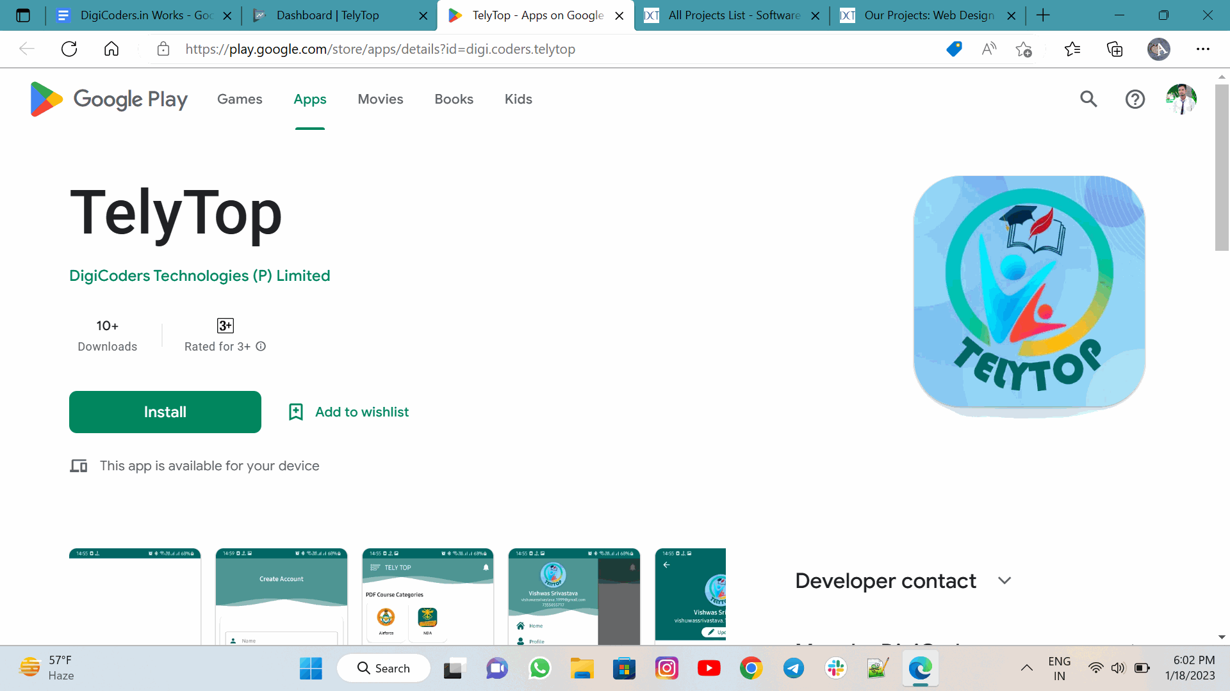
Task: Click the page vertical scrollbar thumb
Action: pos(1222,167)
